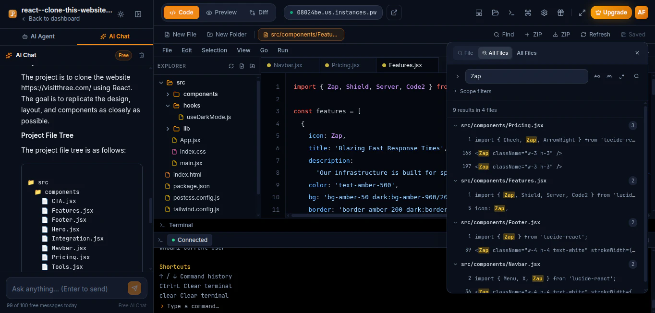Enter fullscreen with the expand arrows icon
The width and height of the screenshot is (655, 313).
pyautogui.click(x=582, y=13)
